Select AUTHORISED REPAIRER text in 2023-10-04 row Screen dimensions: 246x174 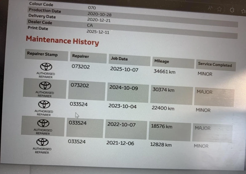pos(44,113)
